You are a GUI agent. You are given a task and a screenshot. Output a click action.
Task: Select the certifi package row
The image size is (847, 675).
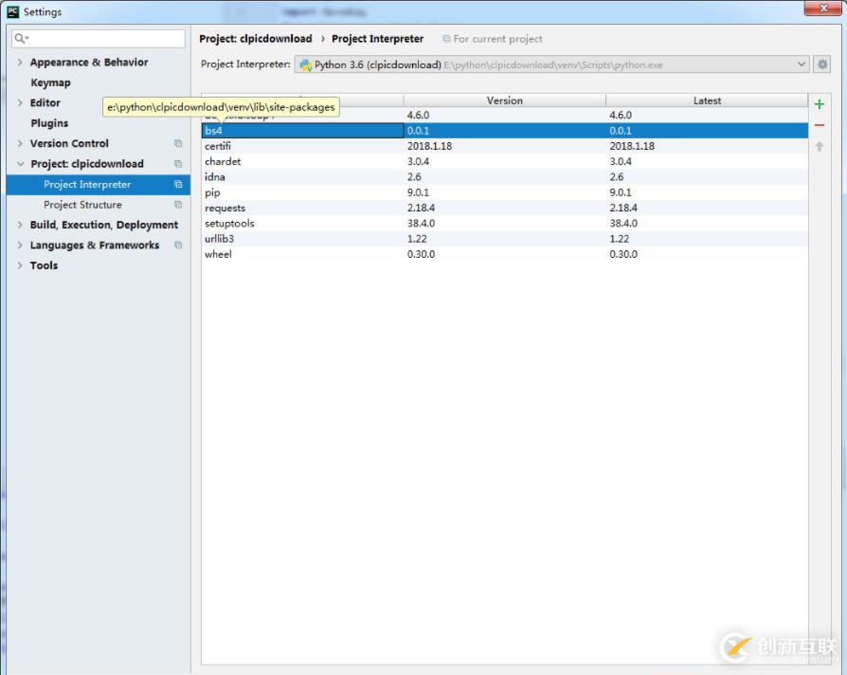pos(505,146)
